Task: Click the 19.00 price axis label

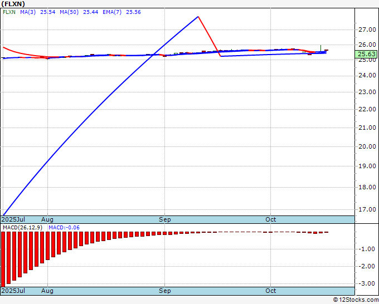Action: 367,166
